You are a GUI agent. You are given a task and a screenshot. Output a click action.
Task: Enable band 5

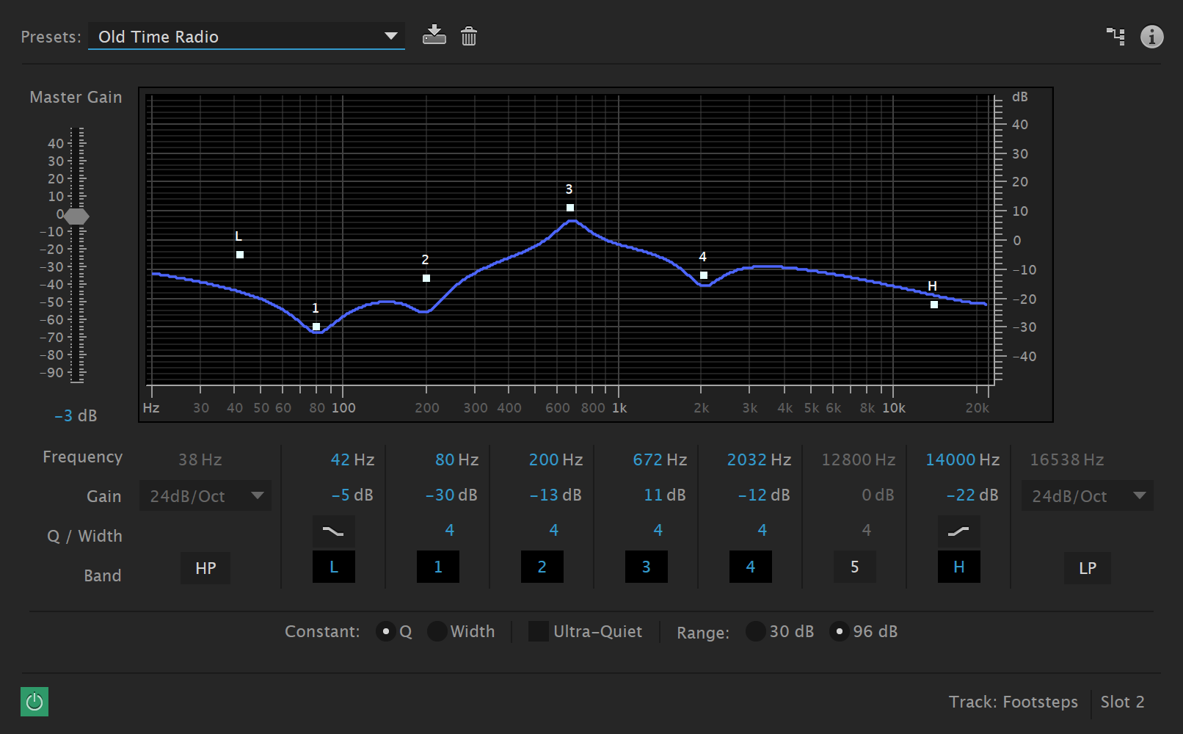(854, 567)
